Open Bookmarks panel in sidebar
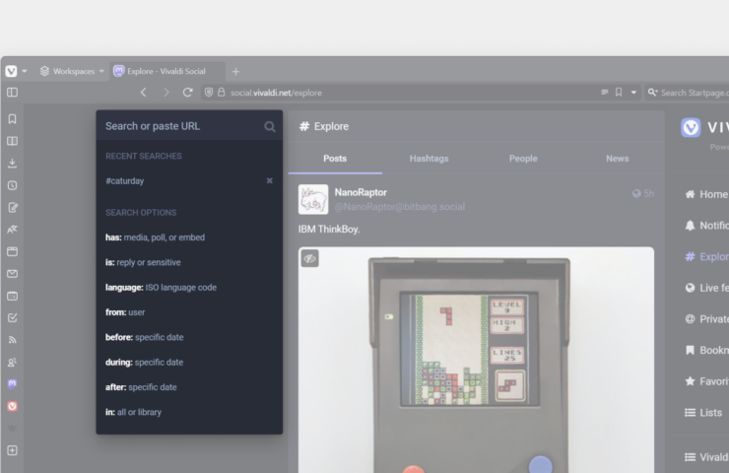This screenshot has width=729, height=473. point(13,119)
